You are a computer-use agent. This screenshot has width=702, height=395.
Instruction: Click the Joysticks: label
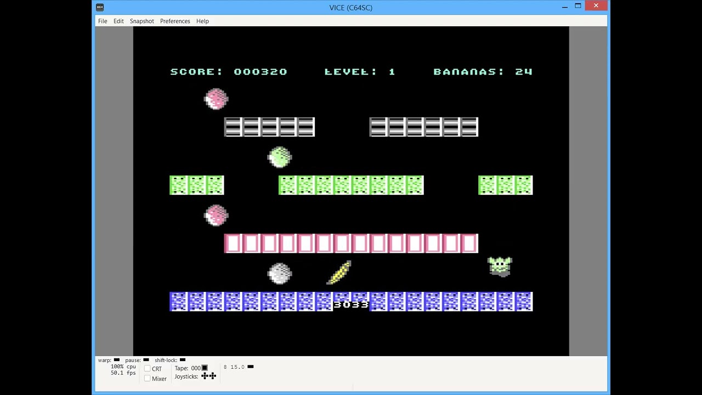point(186,376)
